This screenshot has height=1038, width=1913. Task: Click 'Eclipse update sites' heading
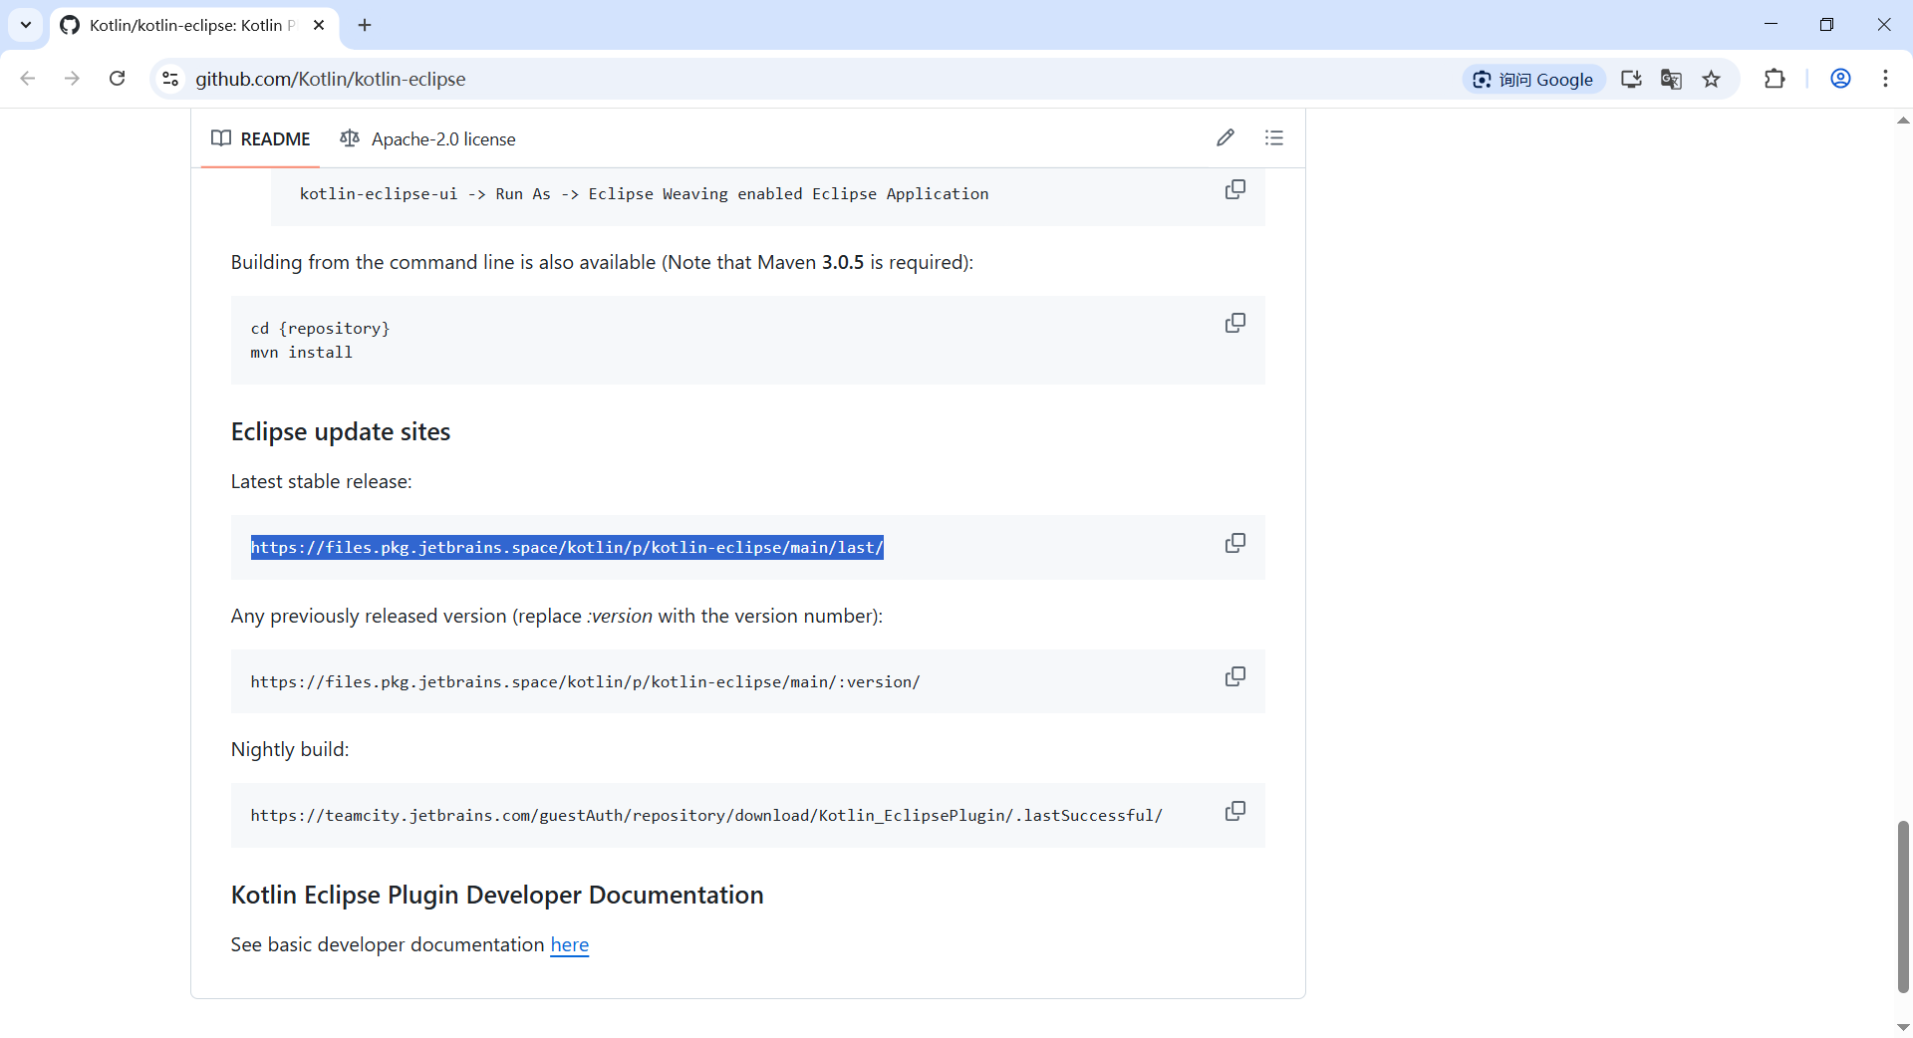point(341,431)
